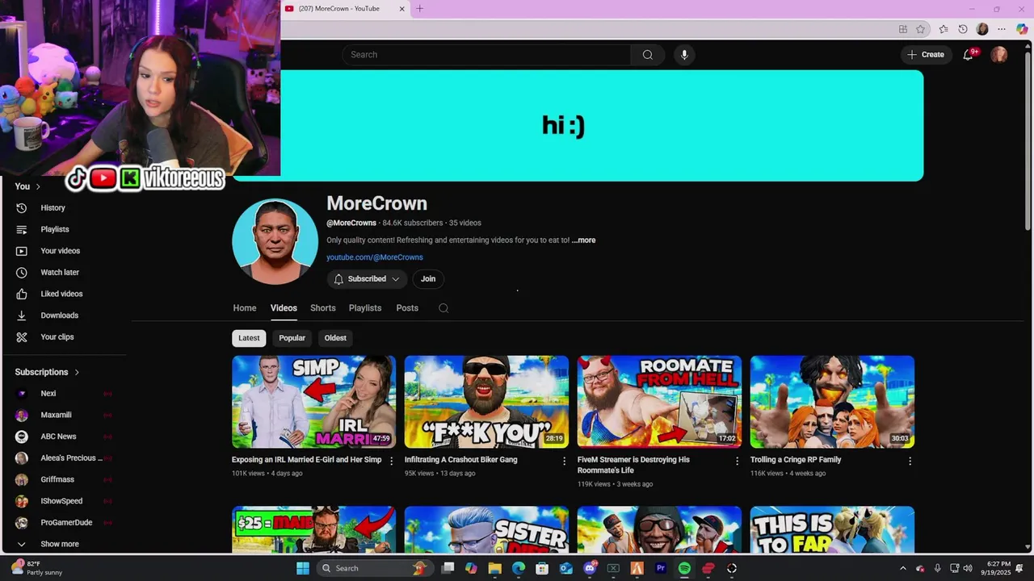This screenshot has height=581, width=1034.
Task: Switch to the channel Posts tab
Action: pyautogui.click(x=407, y=308)
